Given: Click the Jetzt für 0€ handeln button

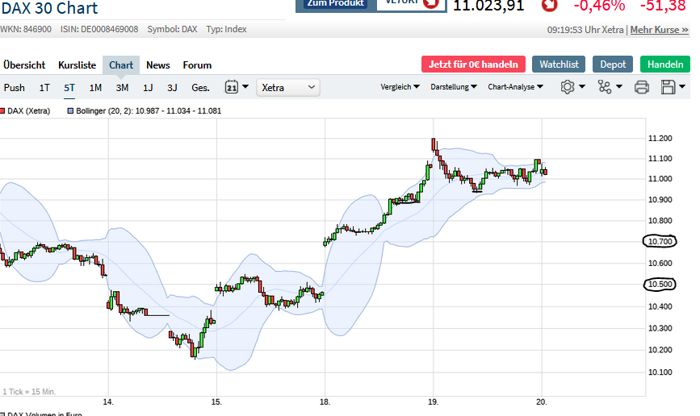Looking at the screenshot, I should click(473, 64).
